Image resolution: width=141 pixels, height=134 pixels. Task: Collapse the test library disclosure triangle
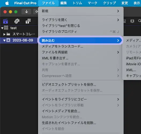(x=2, y=28)
